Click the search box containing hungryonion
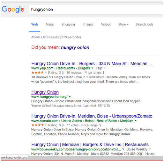This screenshot has height=162, width=164. click(96, 10)
